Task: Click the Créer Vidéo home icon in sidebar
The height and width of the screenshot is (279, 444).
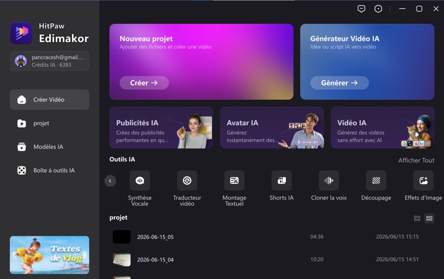Action: 22,100
